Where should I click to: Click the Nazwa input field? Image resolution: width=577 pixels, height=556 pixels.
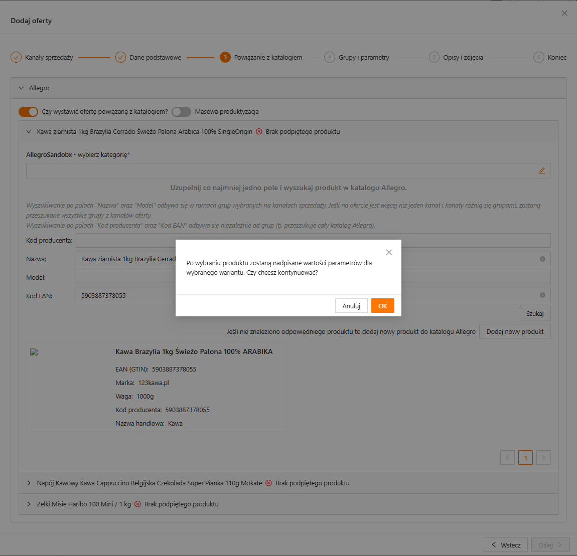pyautogui.click(x=313, y=259)
